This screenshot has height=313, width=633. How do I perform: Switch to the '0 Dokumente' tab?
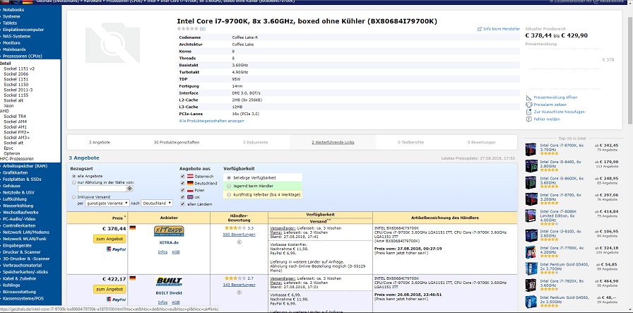coord(255,143)
